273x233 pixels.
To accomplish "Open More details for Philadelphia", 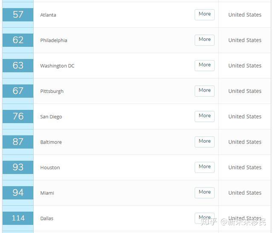I will pyautogui.click(x=205, y=40).
